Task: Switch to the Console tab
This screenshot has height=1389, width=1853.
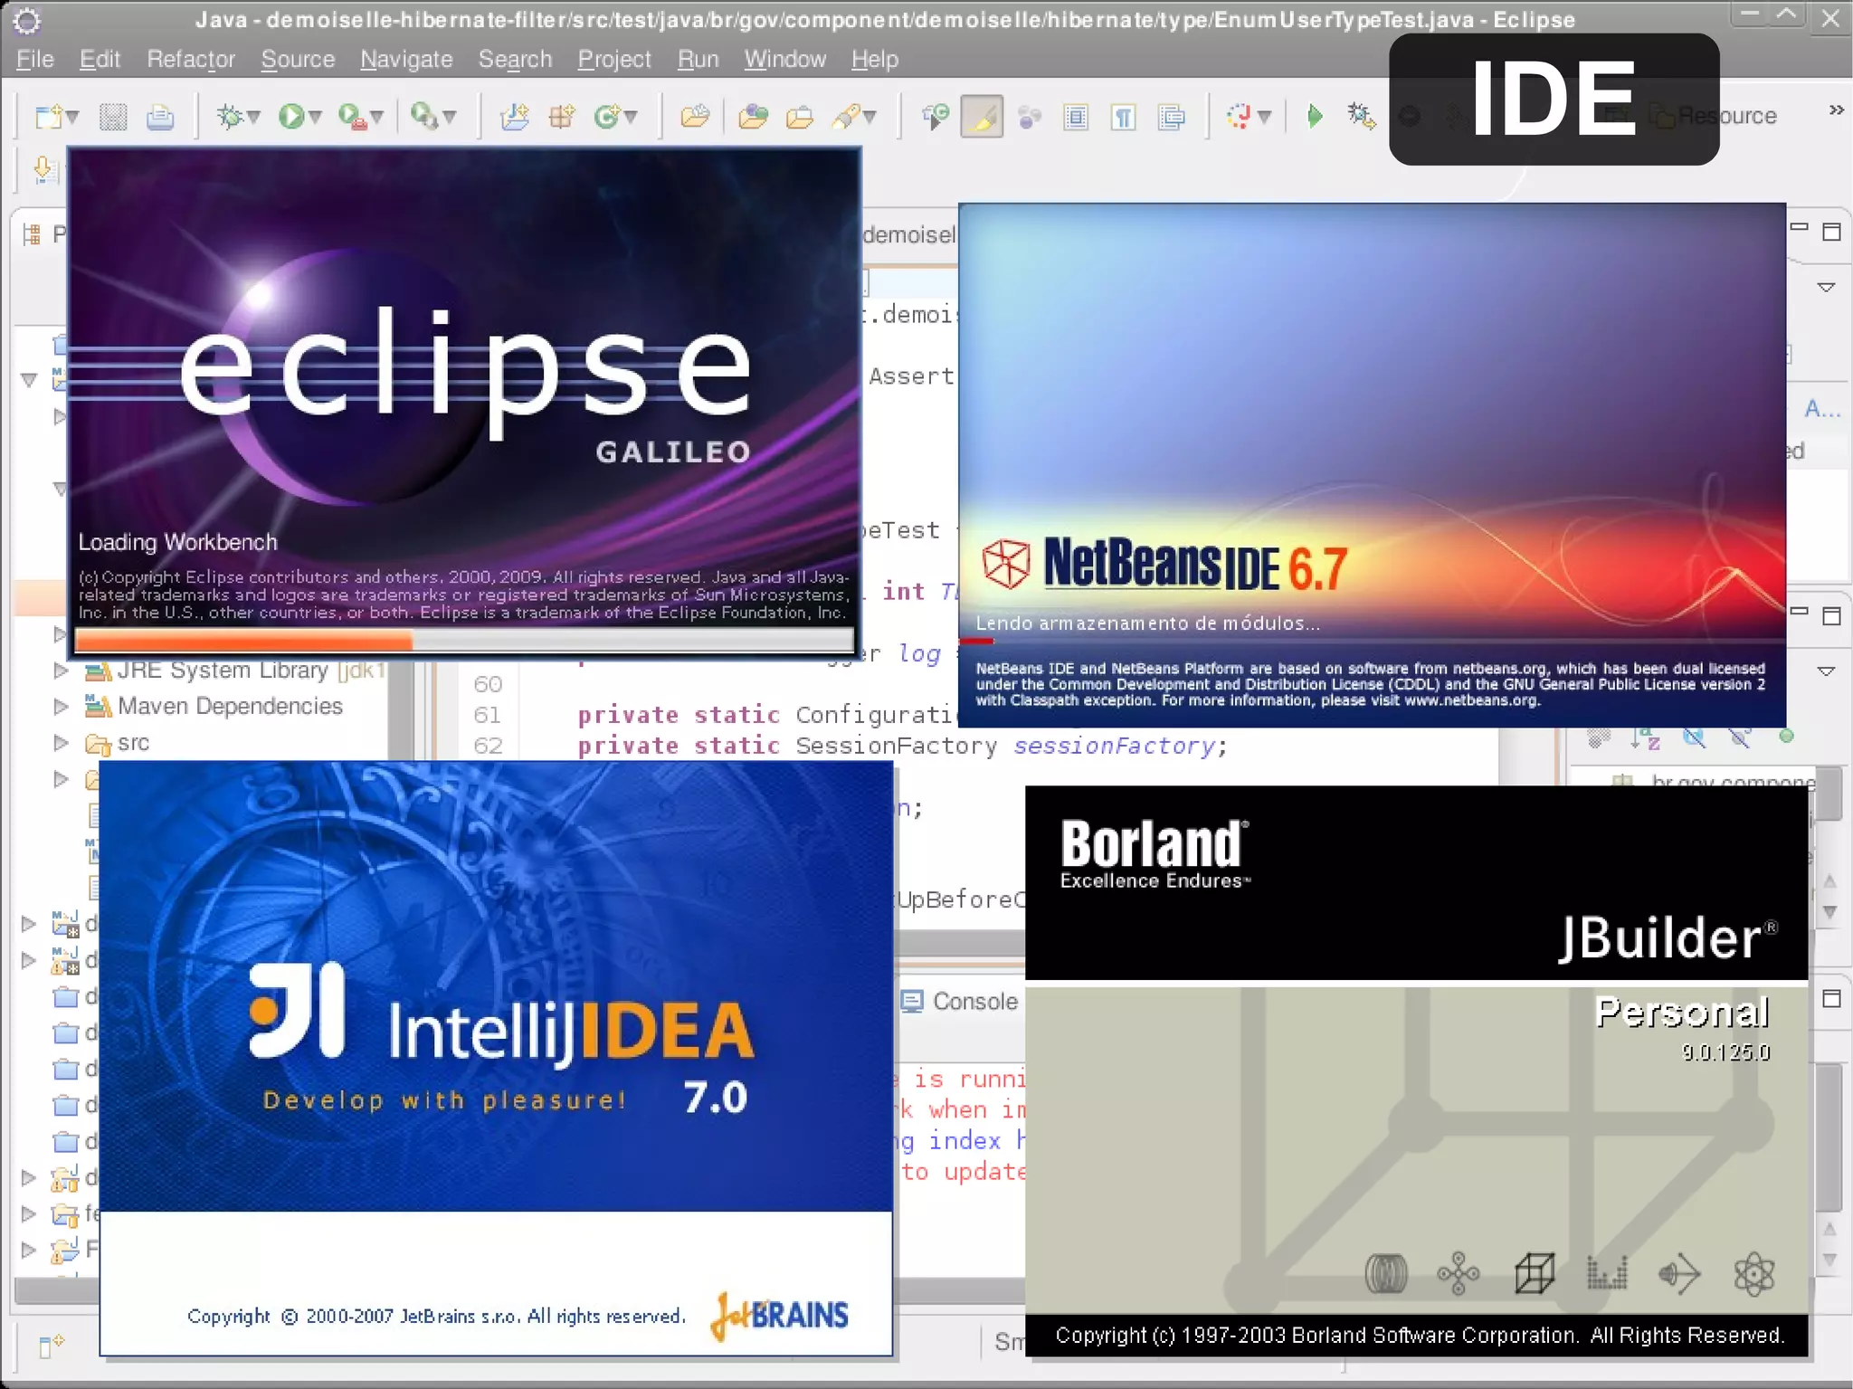Action: coord(960,1002)
